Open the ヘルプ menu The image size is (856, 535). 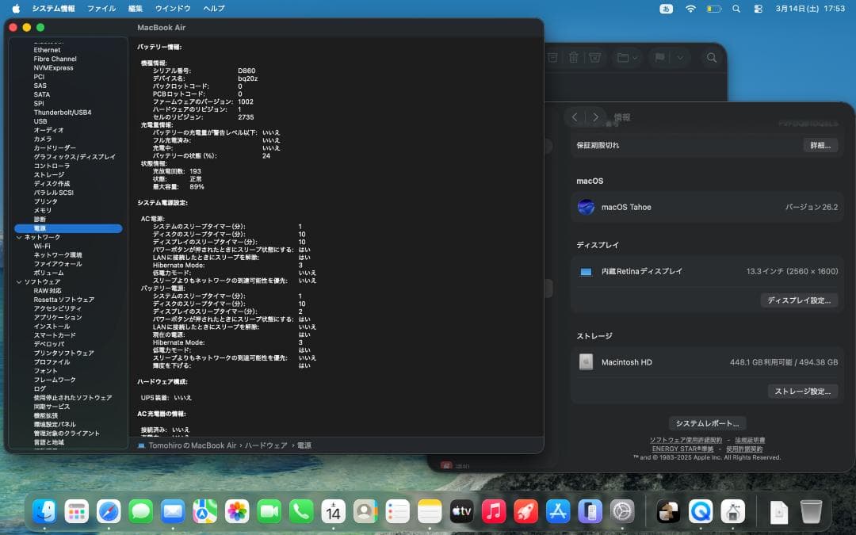(x=214, y=9)
